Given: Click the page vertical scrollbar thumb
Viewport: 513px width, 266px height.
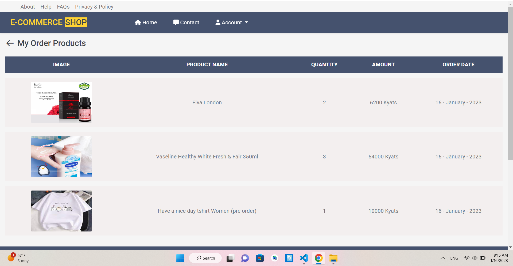Looking at the screenshot, I should click(510, 83).
